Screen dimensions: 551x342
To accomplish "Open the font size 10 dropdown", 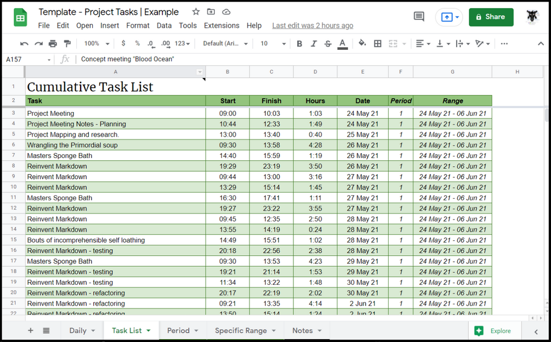I will click(x=273, y=43).
